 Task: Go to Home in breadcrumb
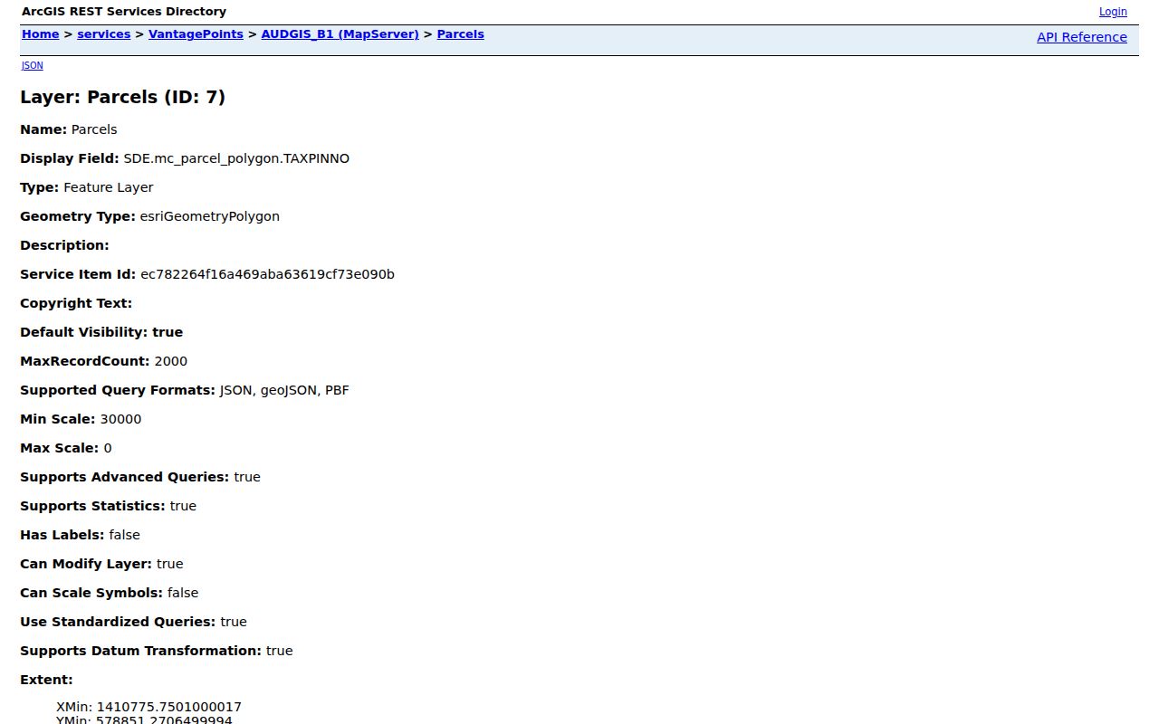coord(40,34)
